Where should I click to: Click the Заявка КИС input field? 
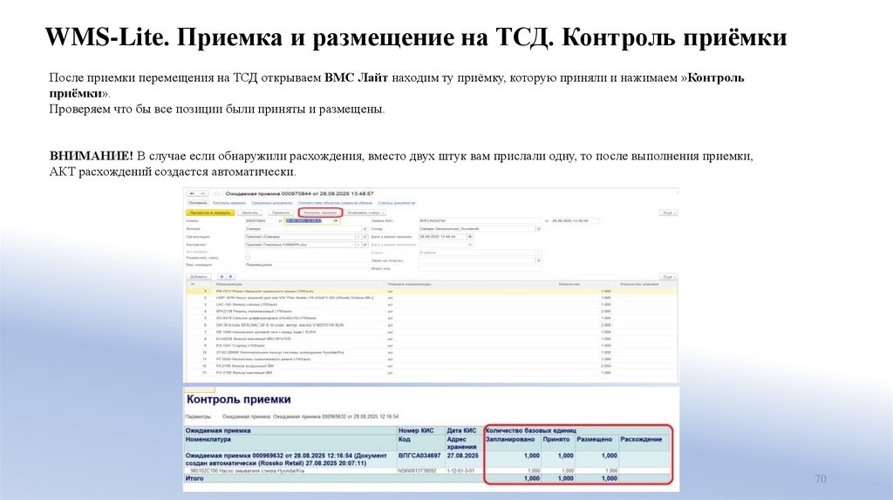point(481,220)
